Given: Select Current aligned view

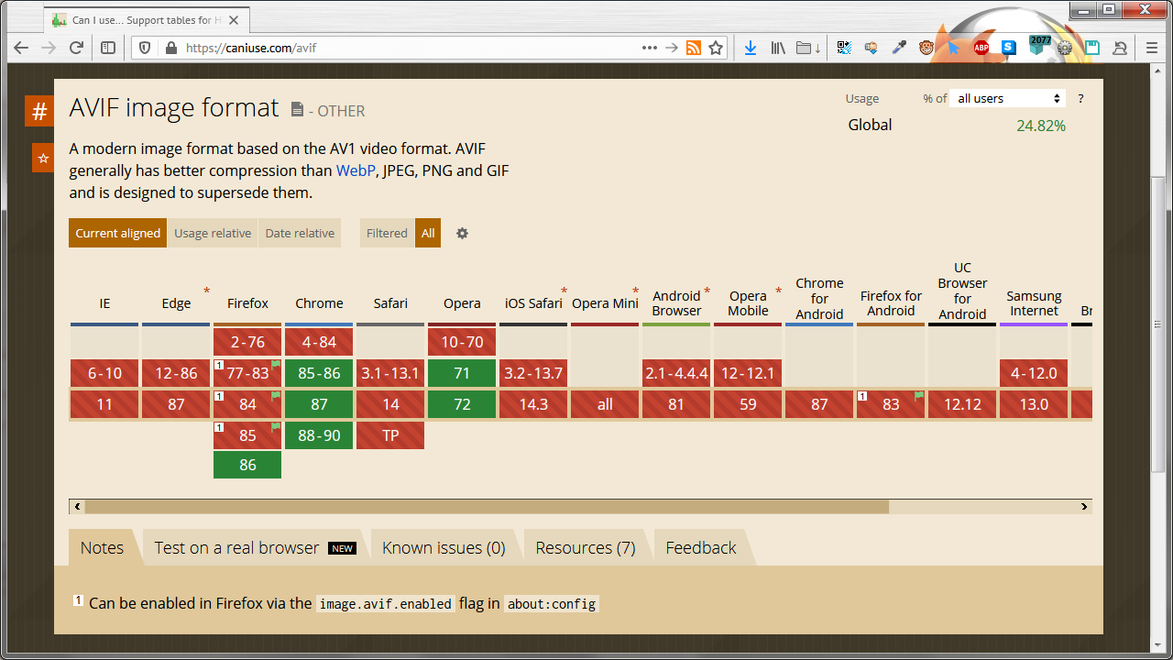Looking at the screenshot, I should [x=118, y=233].
